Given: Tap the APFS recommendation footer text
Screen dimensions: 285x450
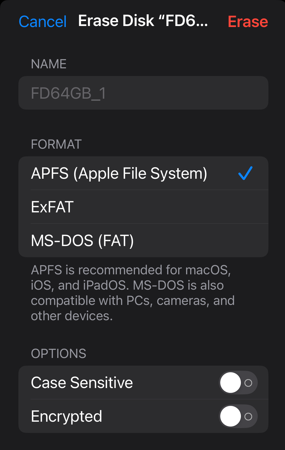Looking at the screenshot, I should pyautogui.click(x=133, y=293).
